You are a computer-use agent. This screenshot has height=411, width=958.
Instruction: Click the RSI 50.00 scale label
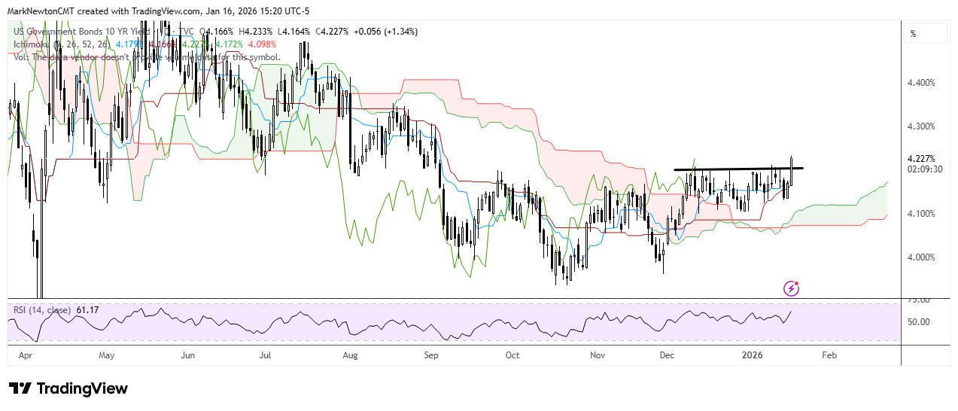tap(920, 322)
